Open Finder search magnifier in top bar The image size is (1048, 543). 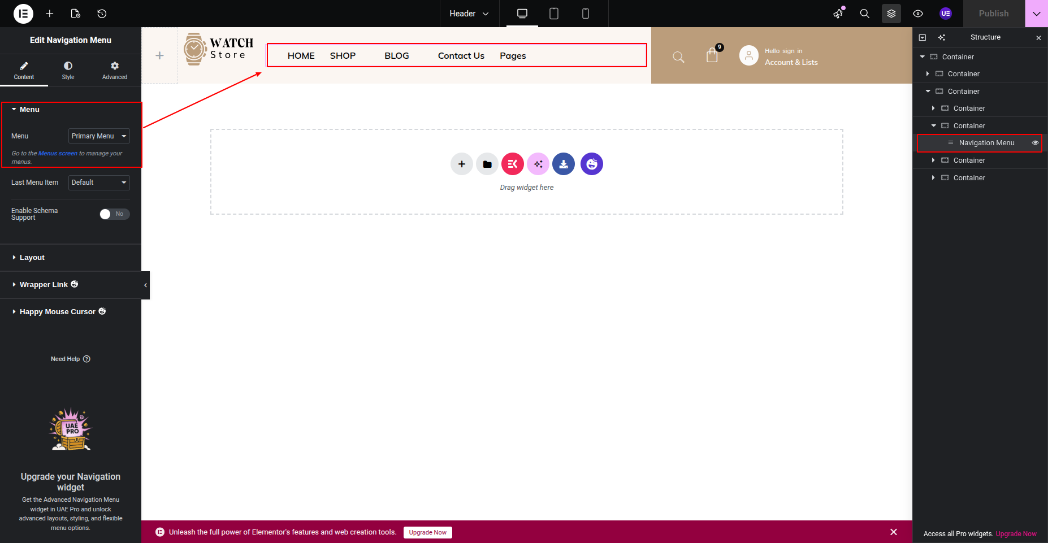pos(864,14)
